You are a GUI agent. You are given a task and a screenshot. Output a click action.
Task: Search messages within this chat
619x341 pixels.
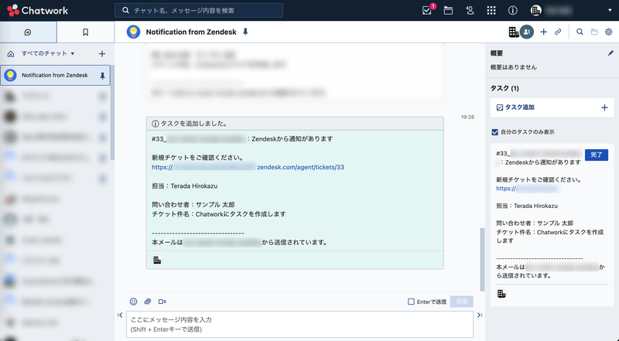580,32
